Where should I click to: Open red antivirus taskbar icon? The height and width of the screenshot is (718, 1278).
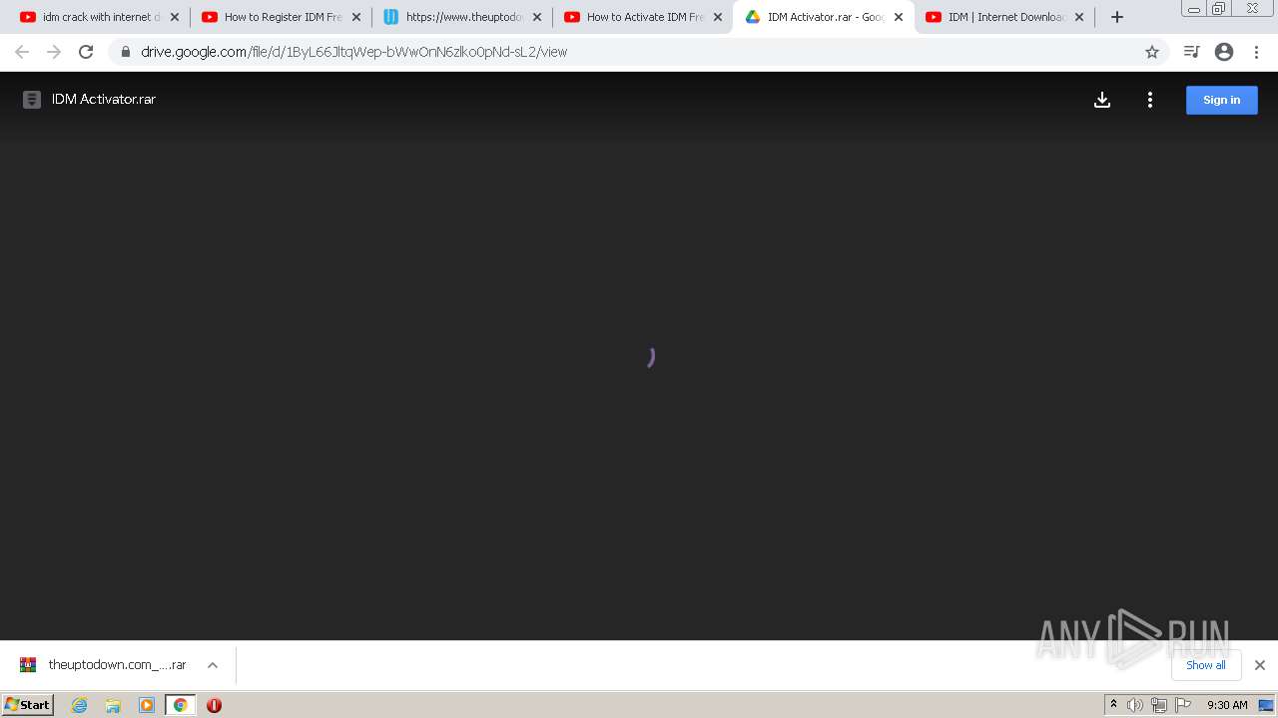(x=214, y=705)
